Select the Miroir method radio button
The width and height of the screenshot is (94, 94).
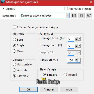tap(14, 51)
